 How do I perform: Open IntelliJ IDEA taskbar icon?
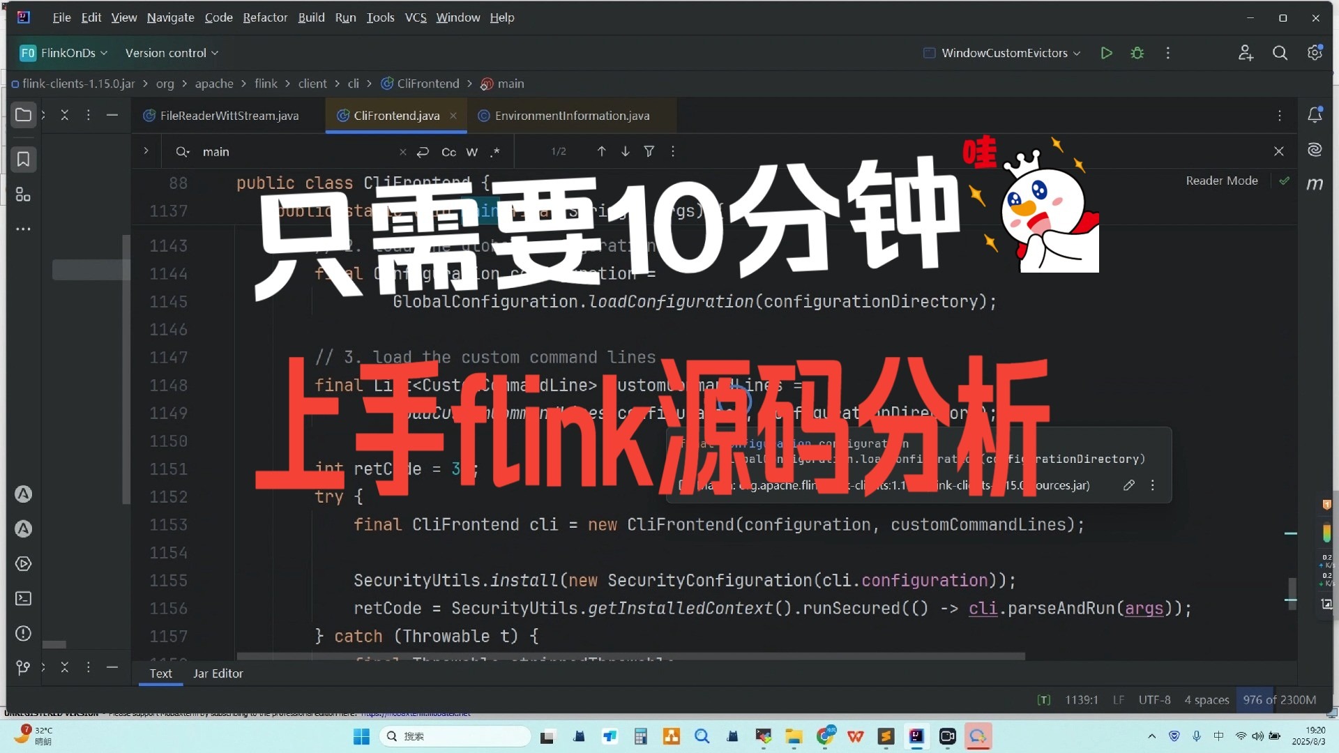click(916, 736)
